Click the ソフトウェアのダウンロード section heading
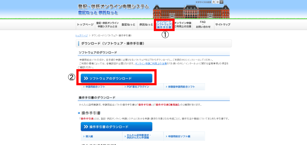This screenshot has width=307, height=145. click(98, 52)
